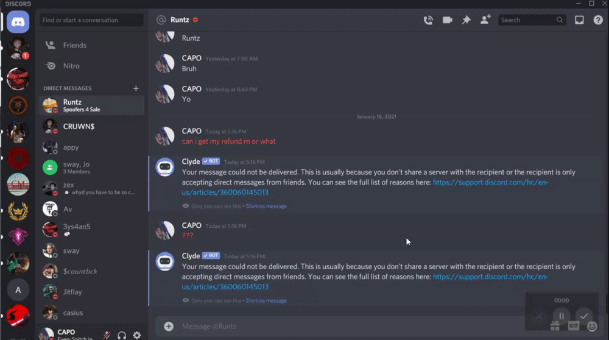Start a voice call with Runtz
609x340 pixels.
pyautogui.click(x=428, y=20)
